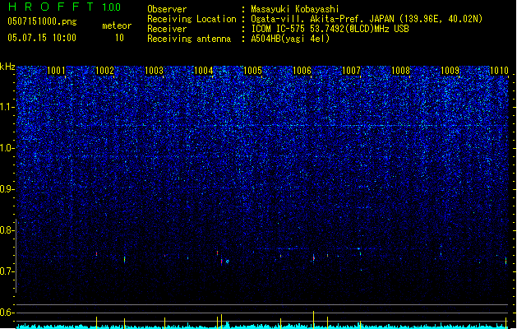Screen dimensions: 517x329
Task: Select the 1008 time marker
Action: tap(400, 71)
